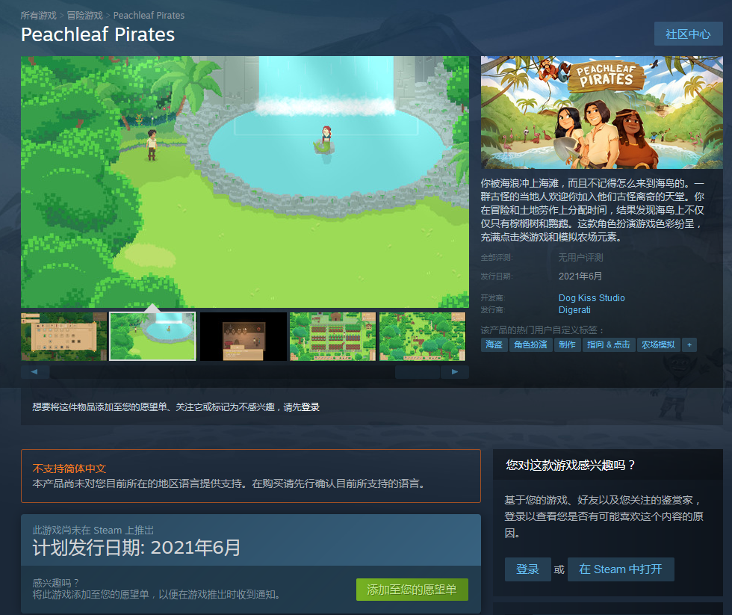
Task: Click the 登录 button in the interest panel
Action: tap(527, 569)
